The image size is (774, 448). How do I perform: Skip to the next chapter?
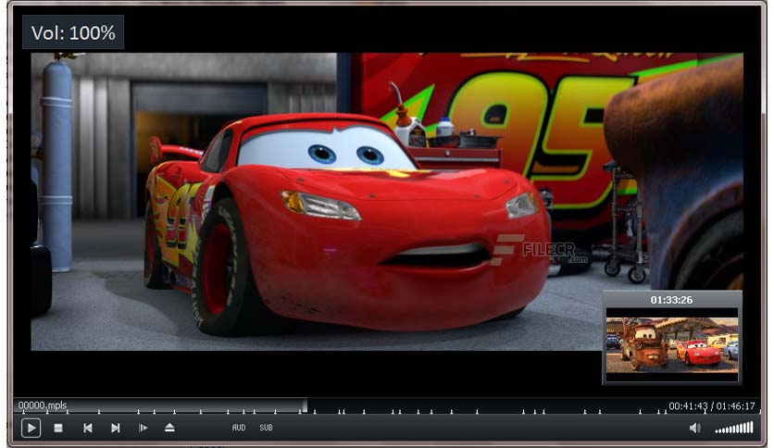point(116,428)
